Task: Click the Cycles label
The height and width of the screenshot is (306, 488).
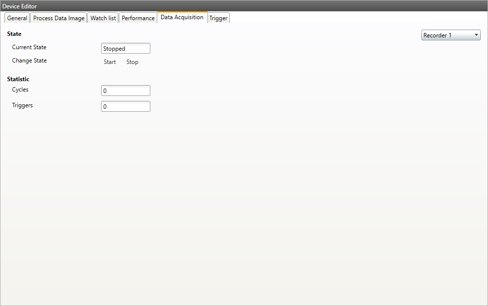Action: tap(20, 90)
